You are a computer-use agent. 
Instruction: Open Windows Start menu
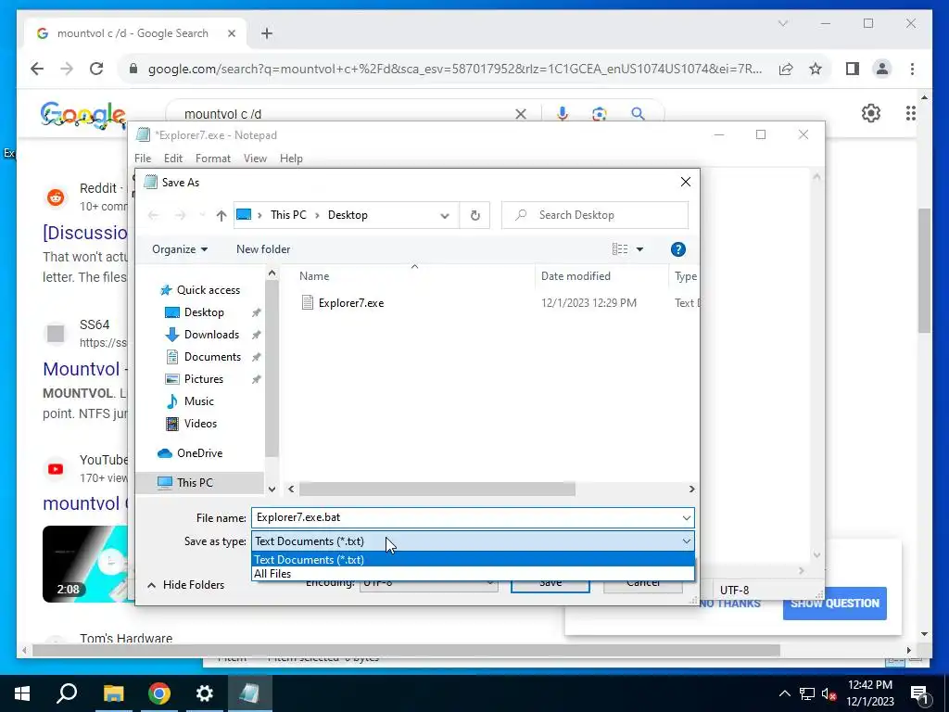[22, 693]
